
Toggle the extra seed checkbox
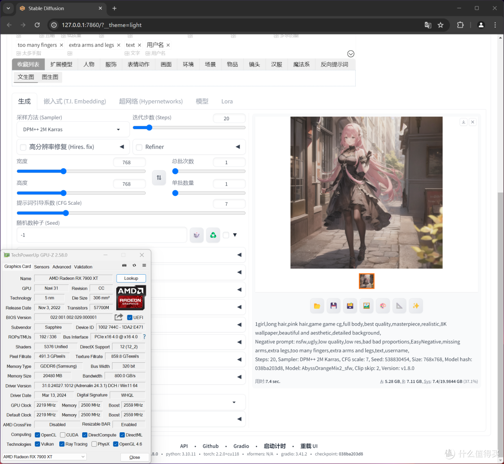coord(226,235)
